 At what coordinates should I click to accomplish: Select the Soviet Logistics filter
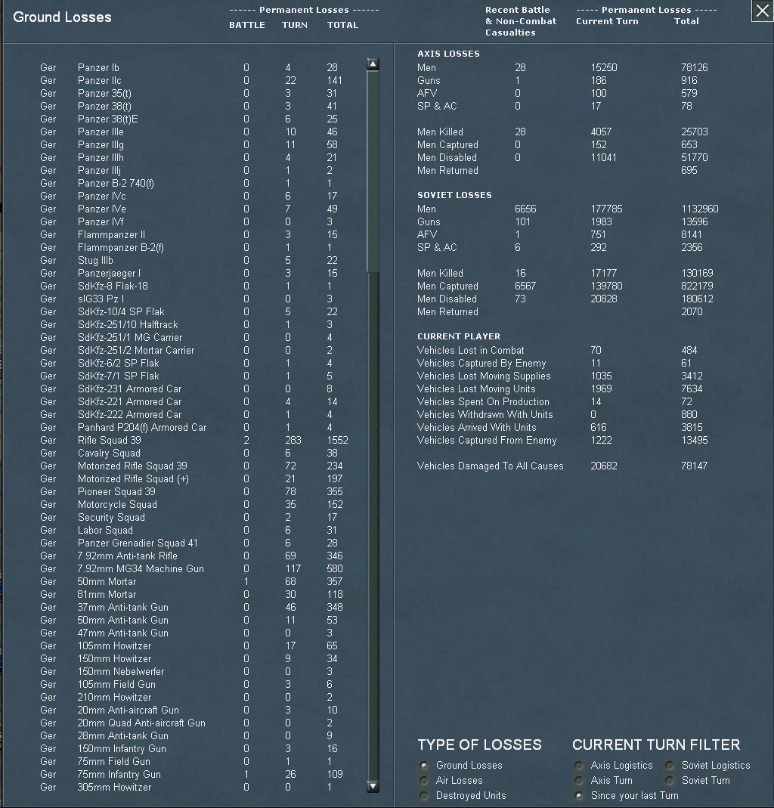pyautogui.click(x=670, y=765)
